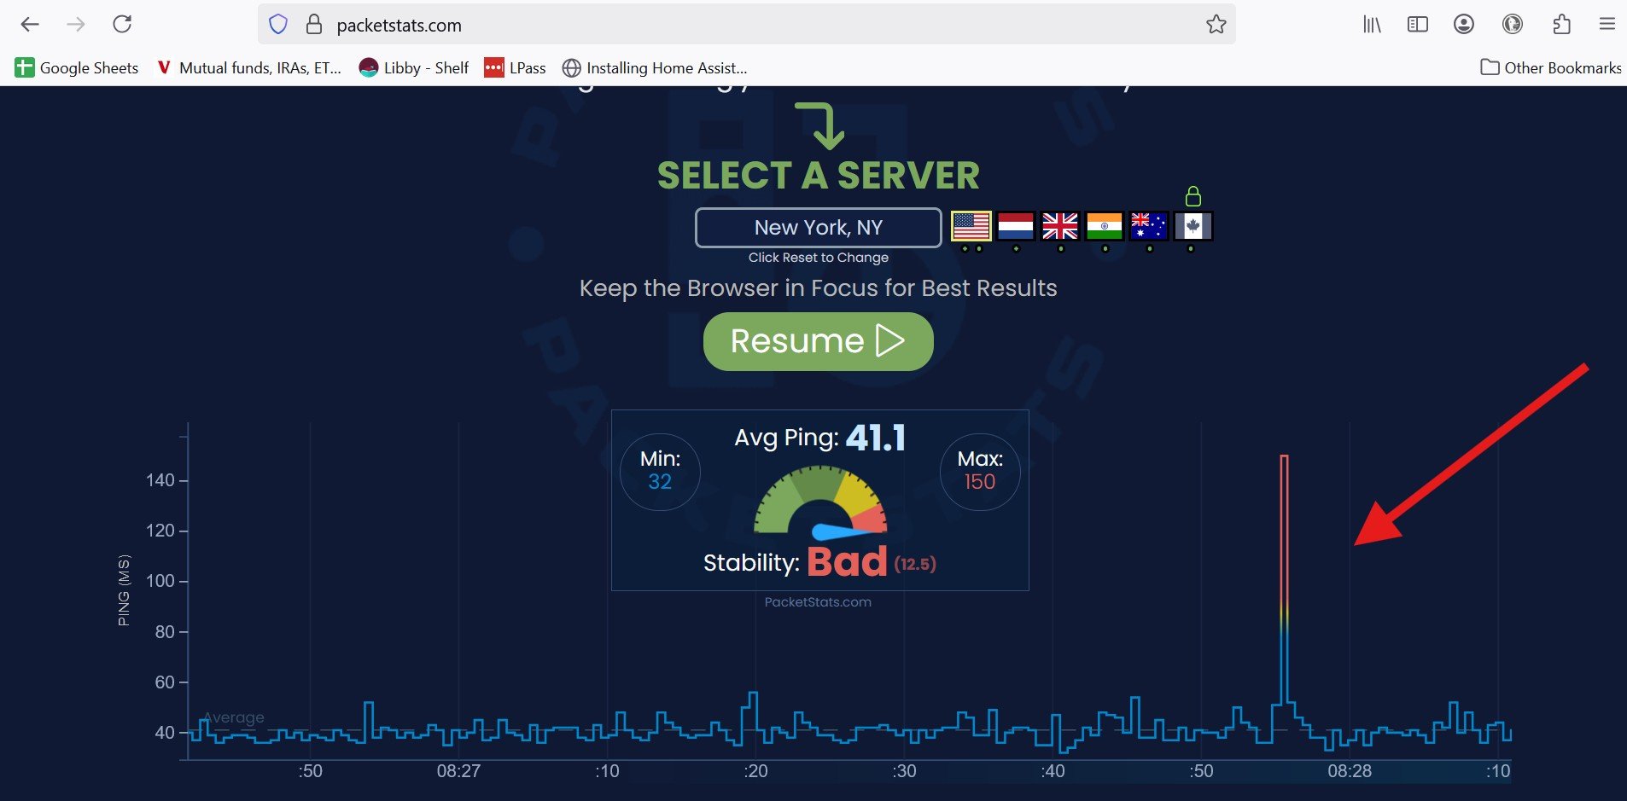1627x801 pixels.
Task: Expand the Other Bookmarks folder
Action: click(1551, 67)
